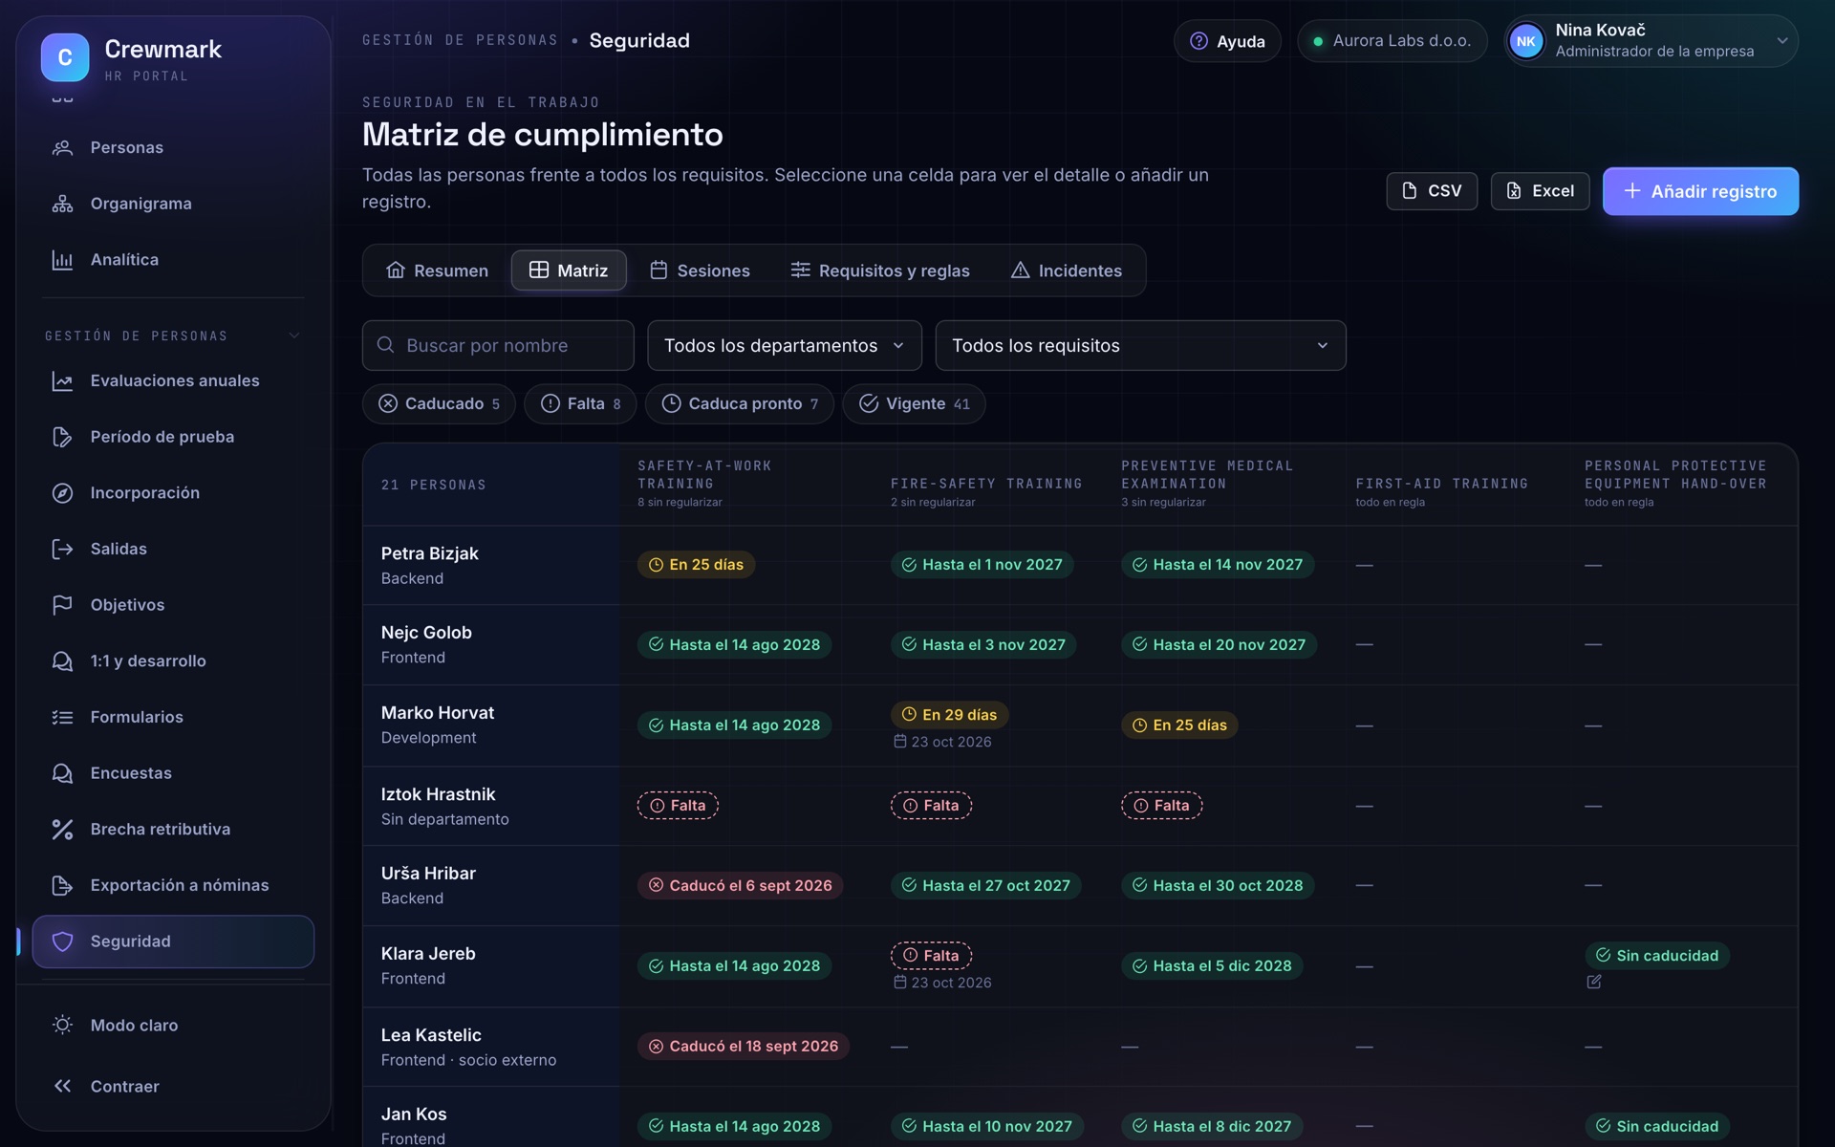Image resolution: width=1835 pixels, height=1147 pixels.
Task: Select the Matriz tab
Action: (569, 271)
